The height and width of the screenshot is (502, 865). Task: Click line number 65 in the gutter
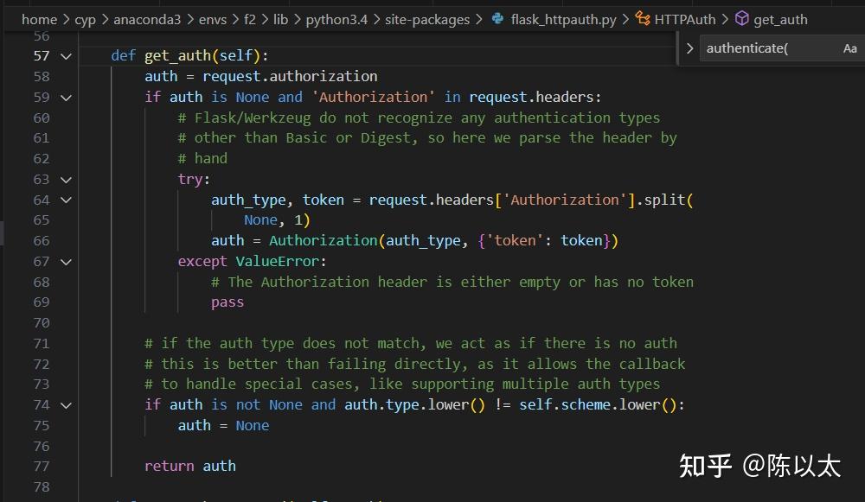(41, 219)
